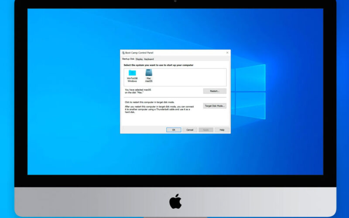
Task: Click the 'You have selected macOS' text
Action: (138, 91)
